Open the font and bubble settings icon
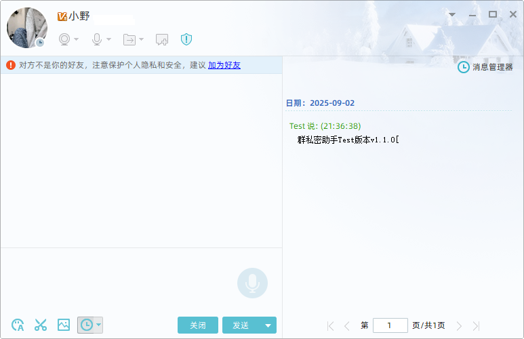The image size is (524, 339). [18, 325]
